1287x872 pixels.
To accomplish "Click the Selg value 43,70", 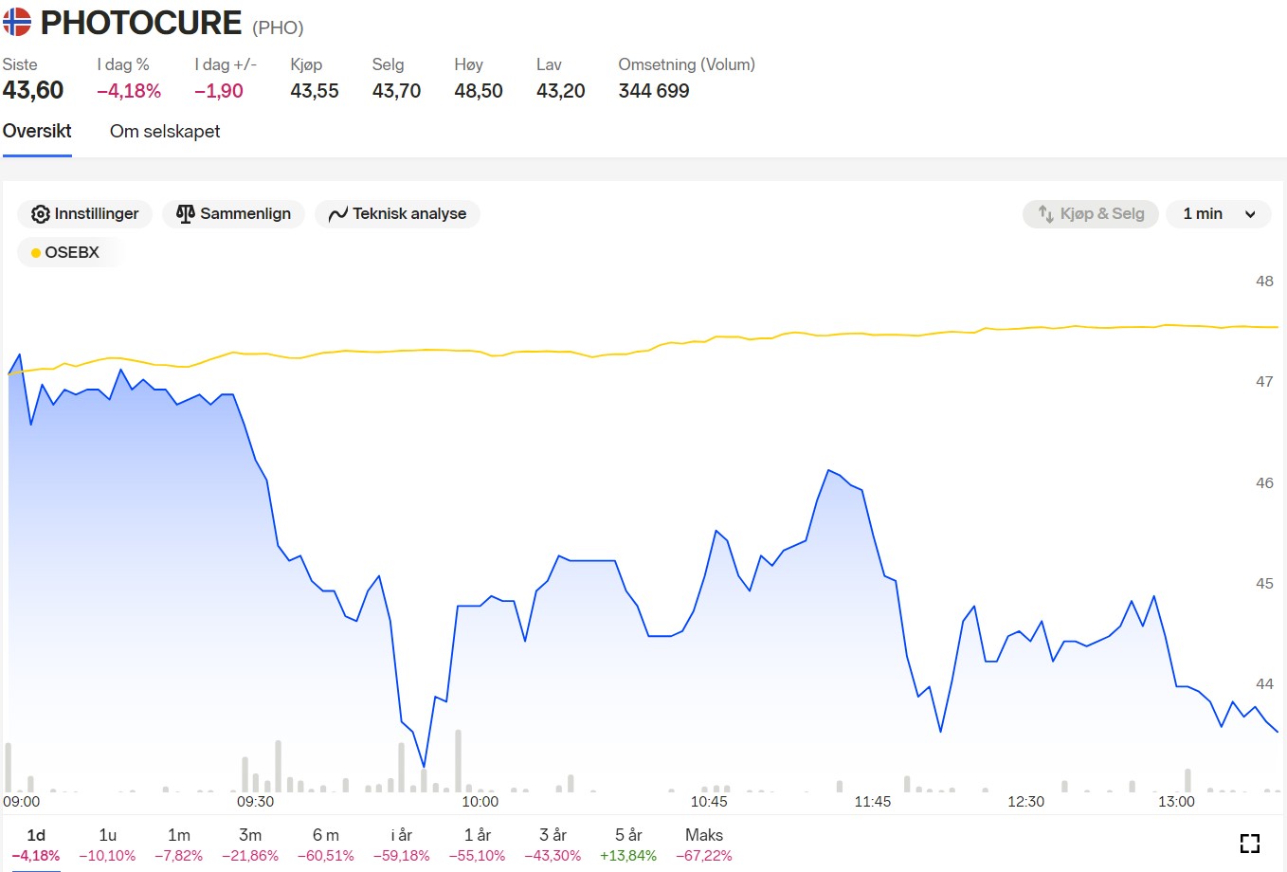I will tap(396, 91).
